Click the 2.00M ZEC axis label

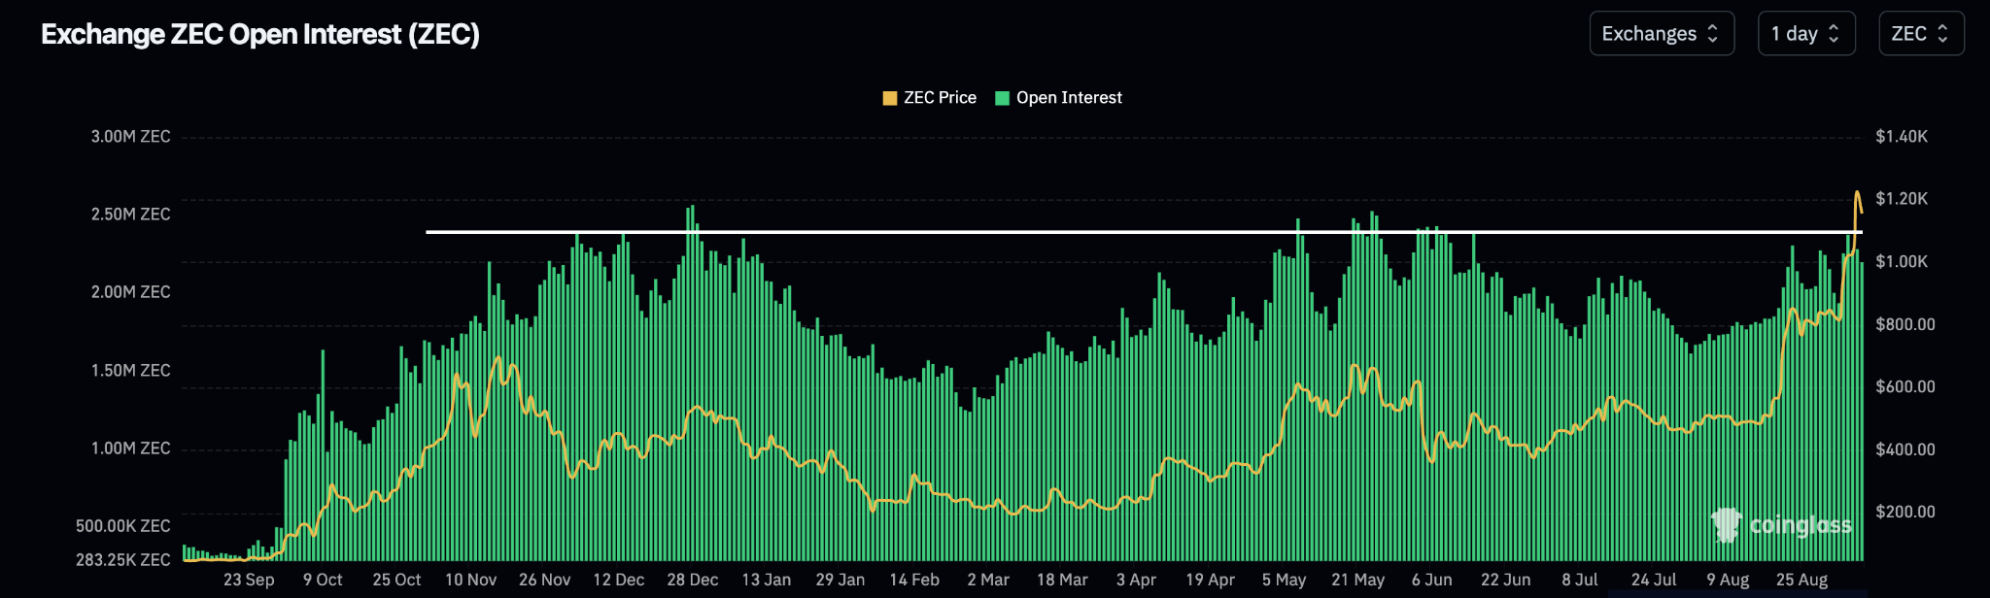point(130,292)
